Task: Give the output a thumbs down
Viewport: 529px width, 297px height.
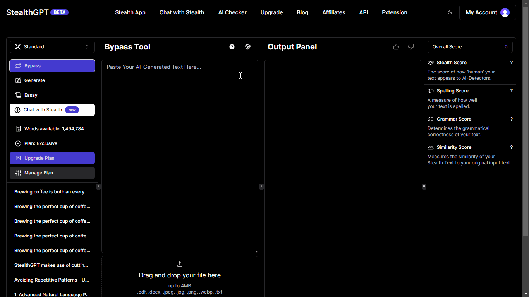Action: (411, 47)
